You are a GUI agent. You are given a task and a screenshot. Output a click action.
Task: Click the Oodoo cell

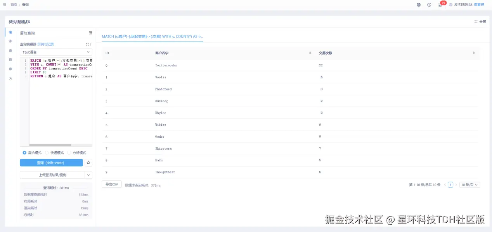point(159,137)
